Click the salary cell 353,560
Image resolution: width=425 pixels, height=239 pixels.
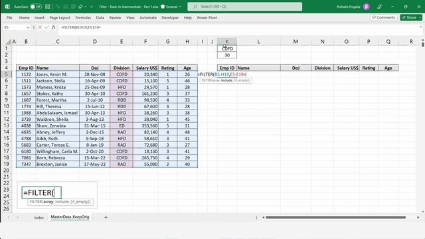(x=145, y=125)
